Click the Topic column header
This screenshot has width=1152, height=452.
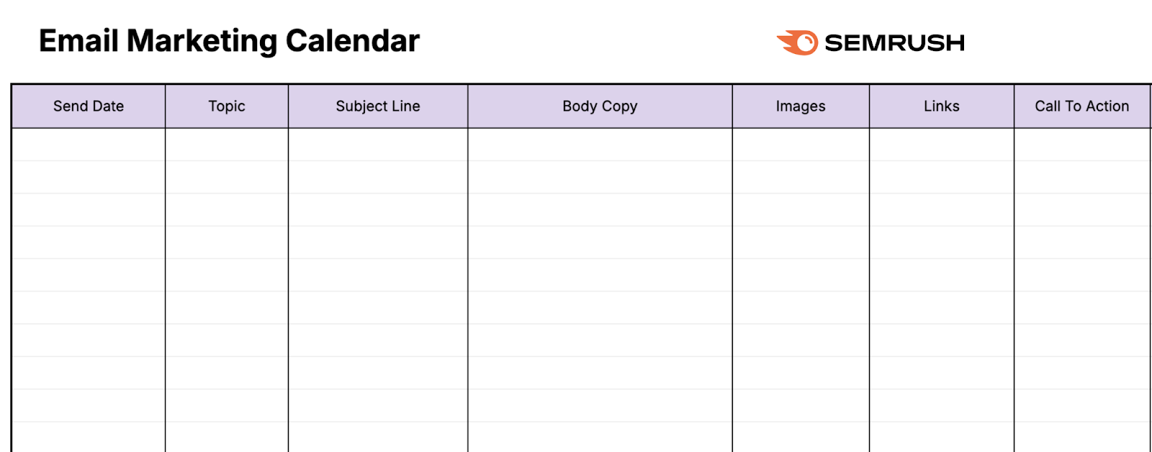(227, 107)
